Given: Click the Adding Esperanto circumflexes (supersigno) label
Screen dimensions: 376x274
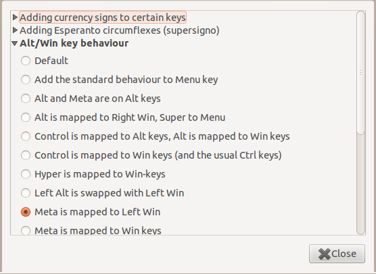Looking at the screenshot, I should 120,30.
